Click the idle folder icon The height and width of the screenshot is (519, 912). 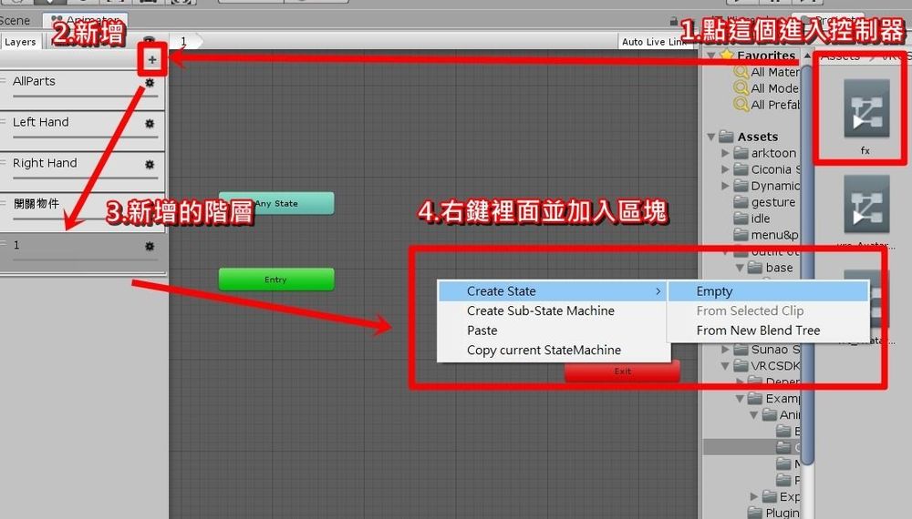[x=741, y=219]
